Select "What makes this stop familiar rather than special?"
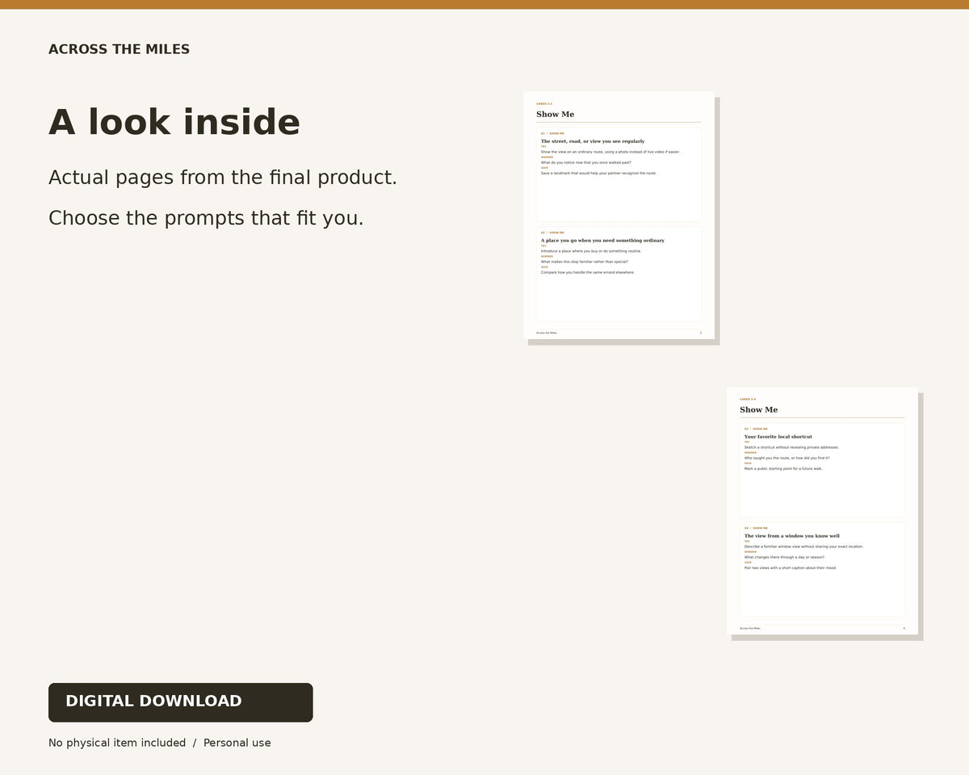 [585, 262]
